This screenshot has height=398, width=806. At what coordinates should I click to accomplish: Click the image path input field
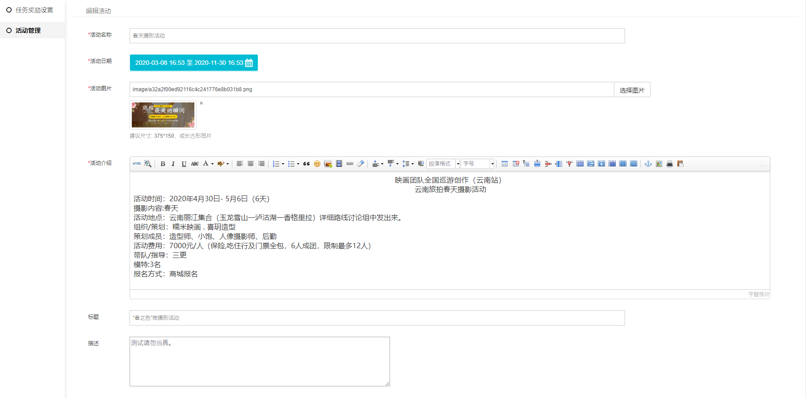coord(372,89)
